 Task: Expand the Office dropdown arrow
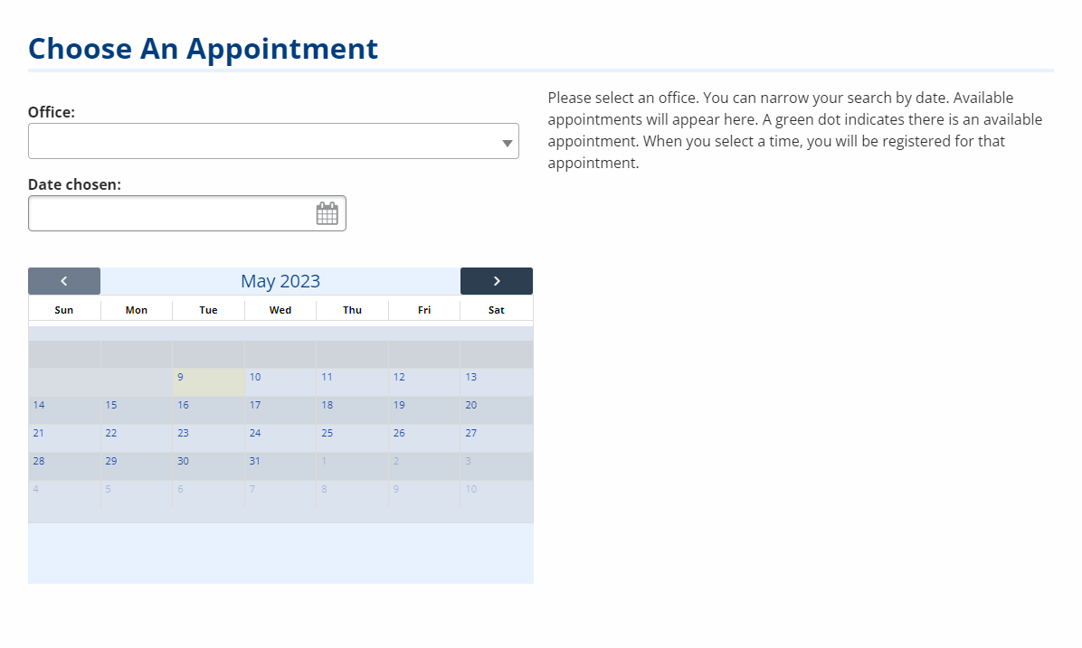pos(508,143)
